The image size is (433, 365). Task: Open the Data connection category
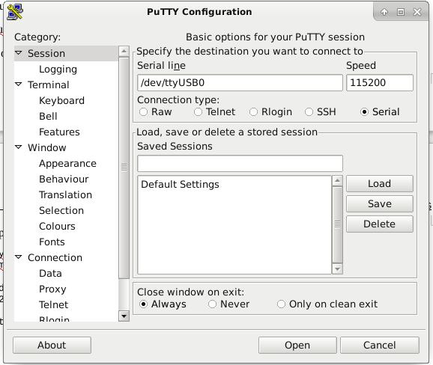50,274
